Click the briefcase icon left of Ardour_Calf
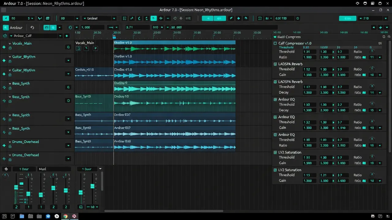Image resolution: width=392 pixels, height=220 pixels. click(x=5, y=36)
